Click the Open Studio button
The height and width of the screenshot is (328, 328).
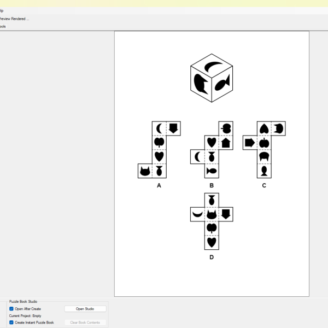pyautogui.click(x=85, y=309)
